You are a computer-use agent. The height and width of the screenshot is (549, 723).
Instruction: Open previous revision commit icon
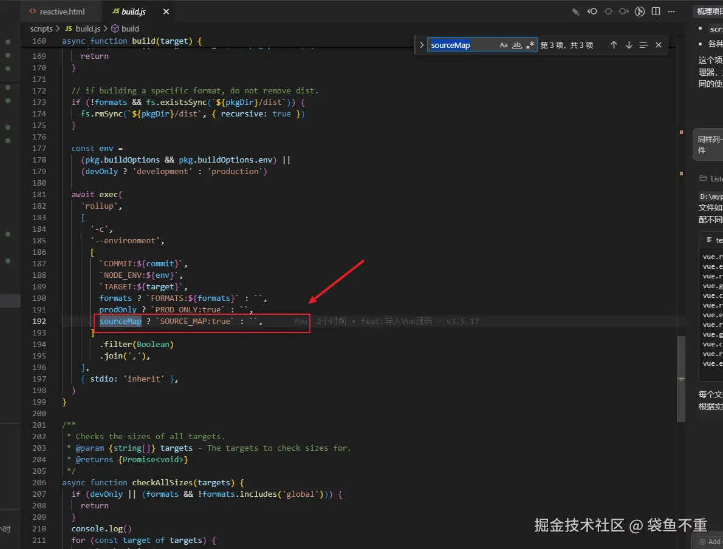592,12
